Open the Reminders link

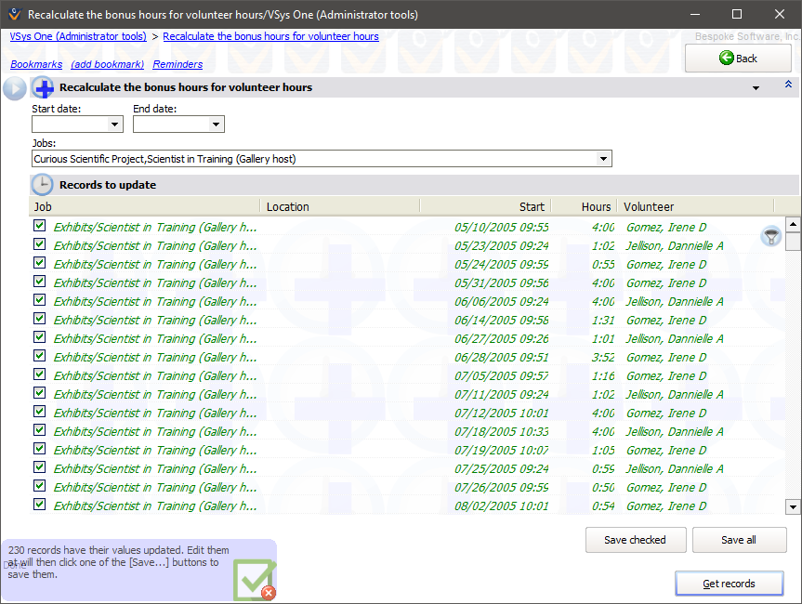click(x=177, y=64)
